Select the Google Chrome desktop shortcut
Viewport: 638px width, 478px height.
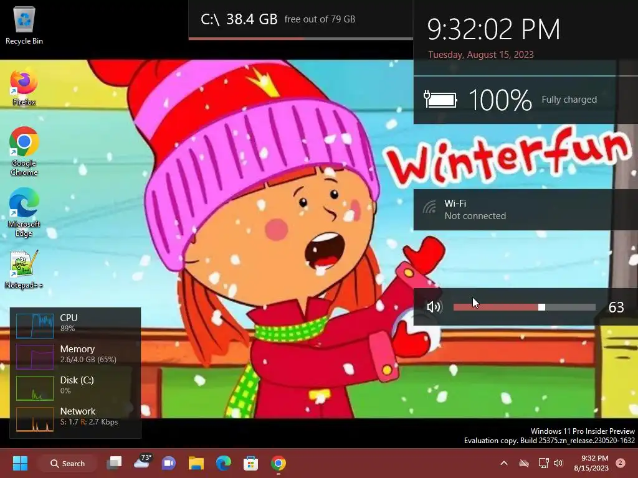tap(24, 151)
